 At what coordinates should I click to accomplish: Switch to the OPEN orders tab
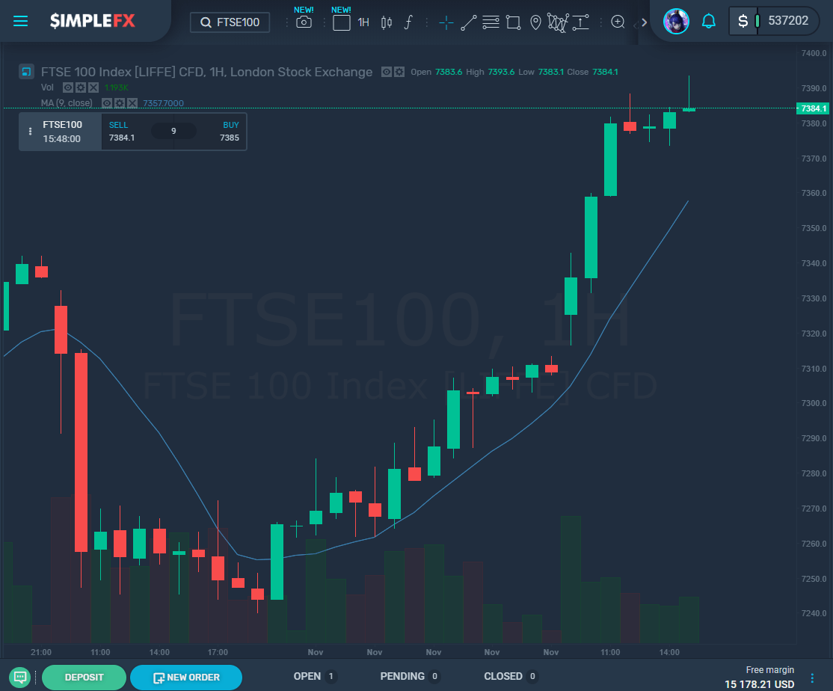(313, 676)
